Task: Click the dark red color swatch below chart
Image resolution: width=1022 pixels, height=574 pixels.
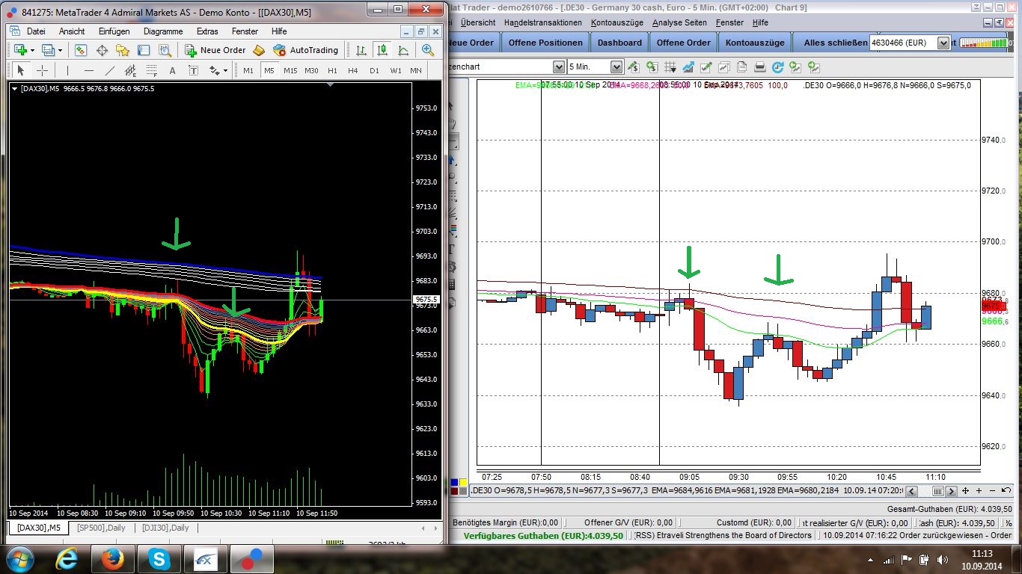Action: 456,491
